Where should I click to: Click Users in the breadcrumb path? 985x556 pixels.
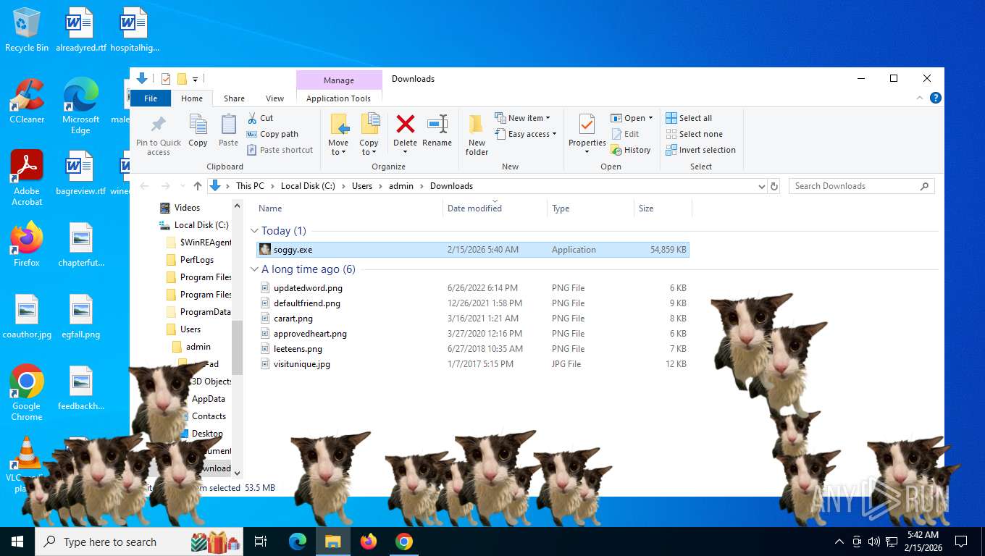pos(362,186)
